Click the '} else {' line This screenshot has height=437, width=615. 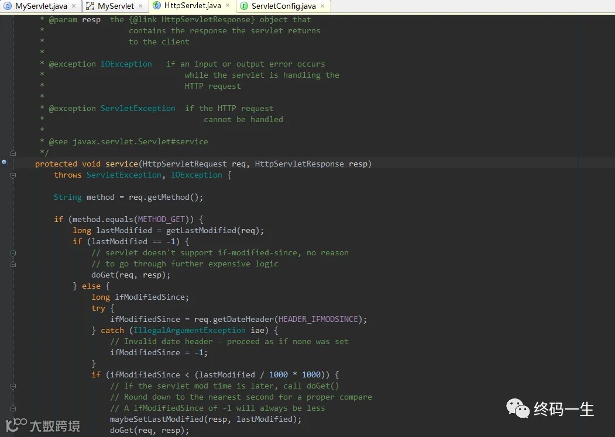click(x=91, y=286)
